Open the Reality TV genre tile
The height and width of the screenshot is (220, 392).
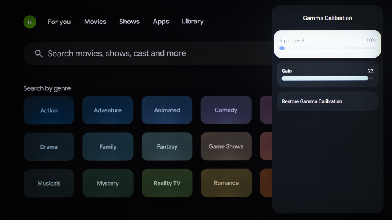coord(167,183)
